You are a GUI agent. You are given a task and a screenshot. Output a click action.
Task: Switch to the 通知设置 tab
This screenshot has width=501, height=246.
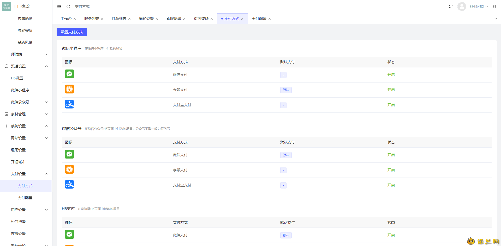[x=146, y=19]
